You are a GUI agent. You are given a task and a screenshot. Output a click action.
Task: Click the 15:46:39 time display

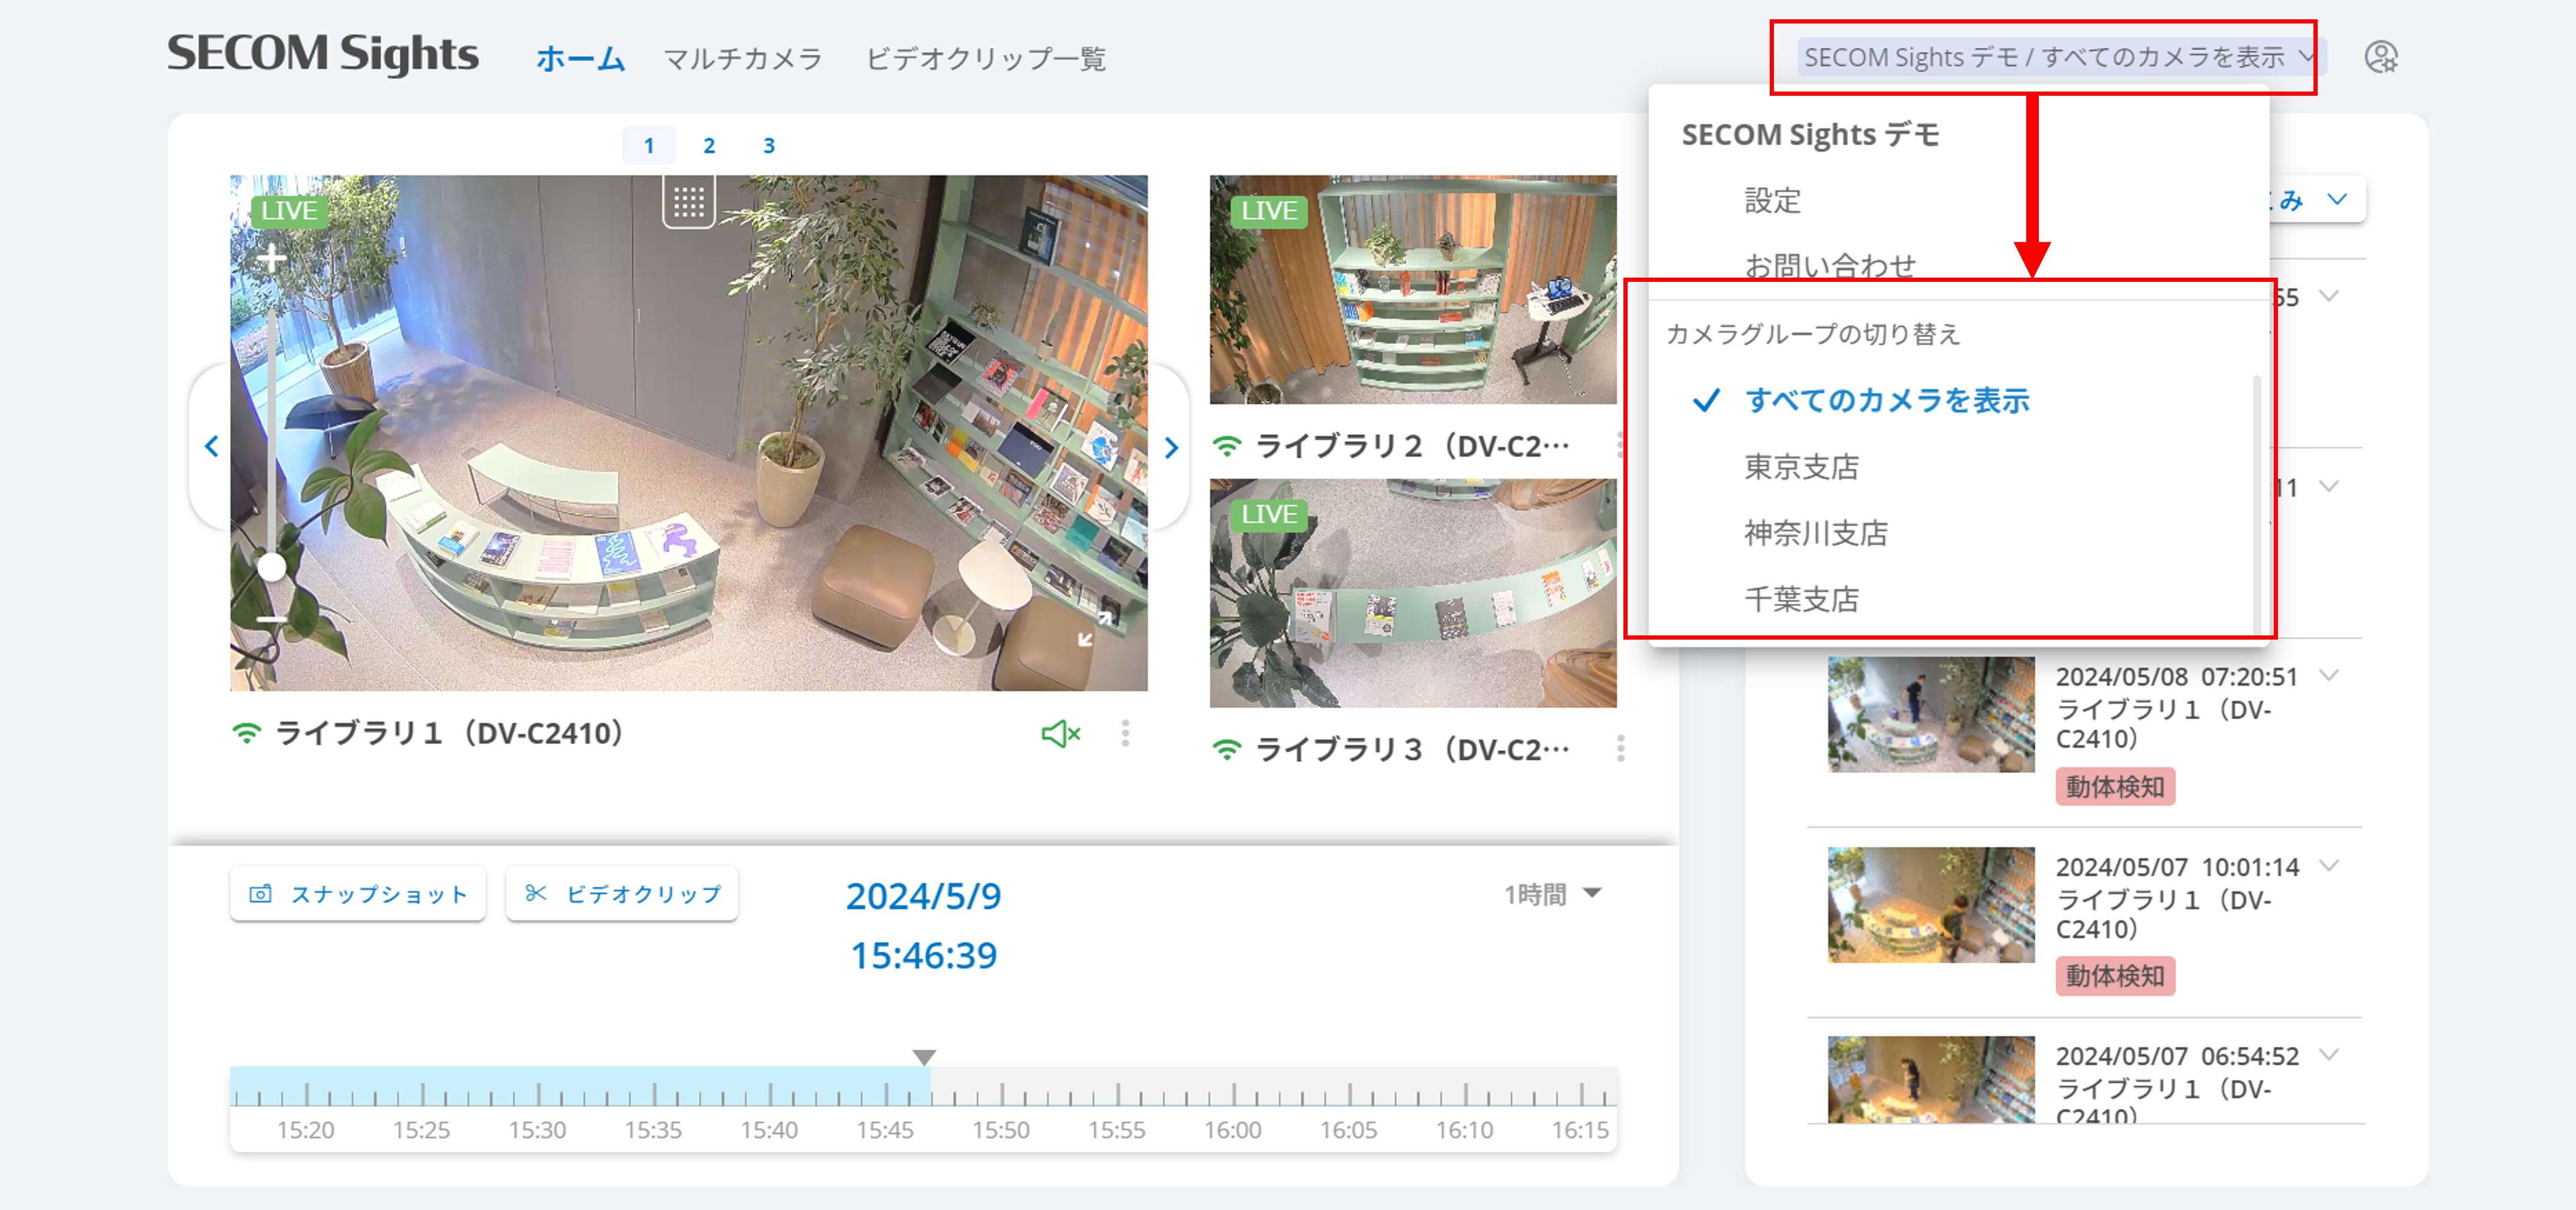[923, 956]
